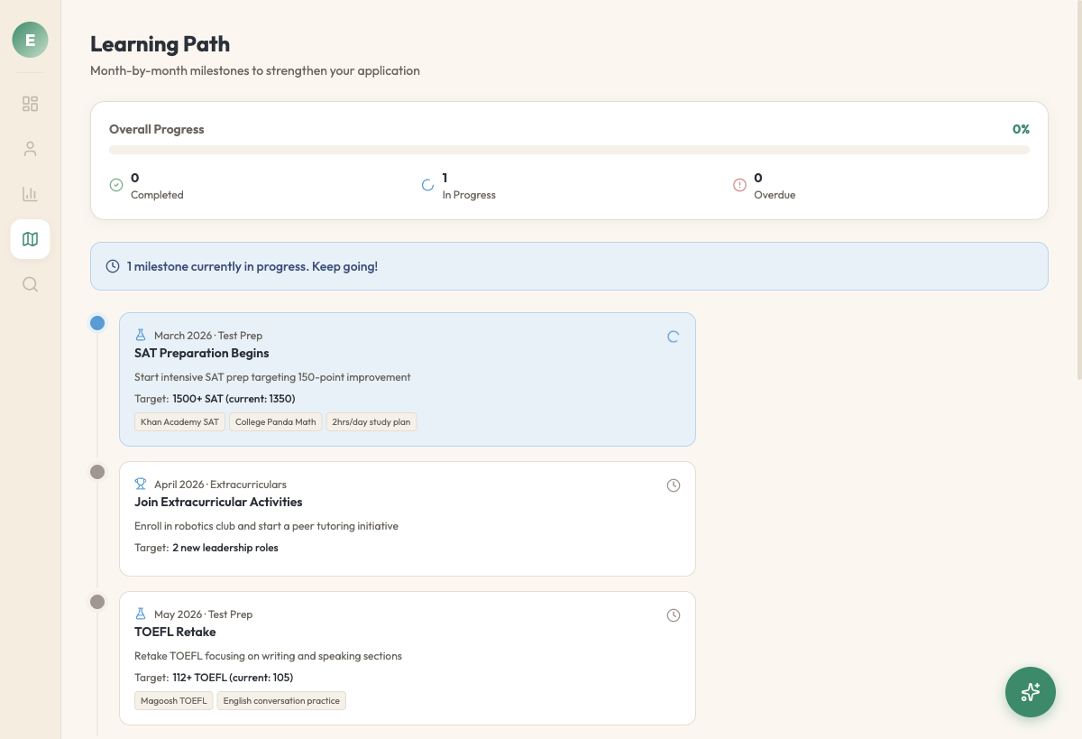Open the dashboard grid icon in sidebar
The image size is (1082, 739).
click(x=30, y=104)
